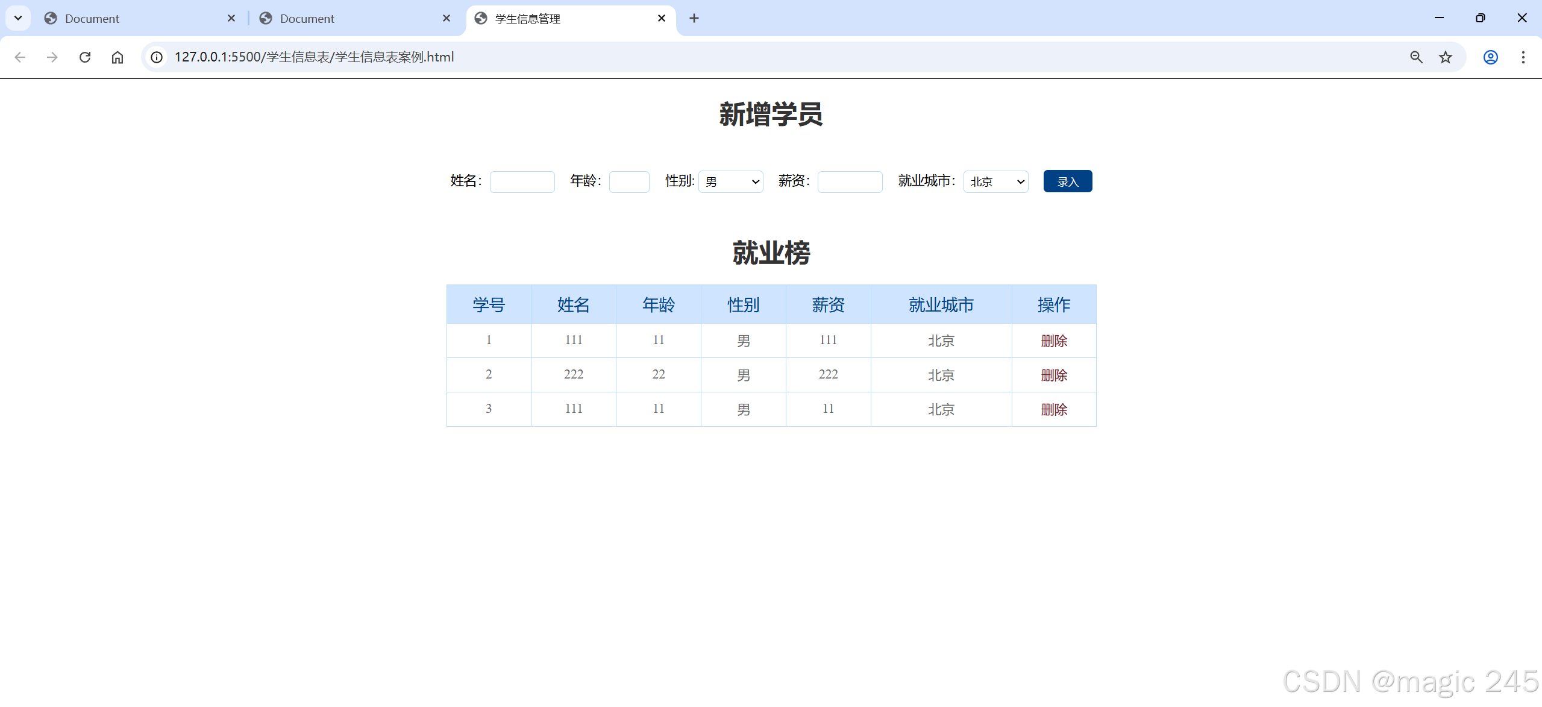Open the 就业城市 city dropdown
The width and height of the screenshot is (1542, 707).
click(995, 181)
